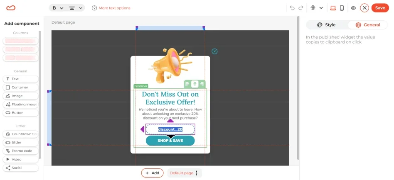
Task: Click the left sidebar component list scrollbar
Action: [40, 95]
